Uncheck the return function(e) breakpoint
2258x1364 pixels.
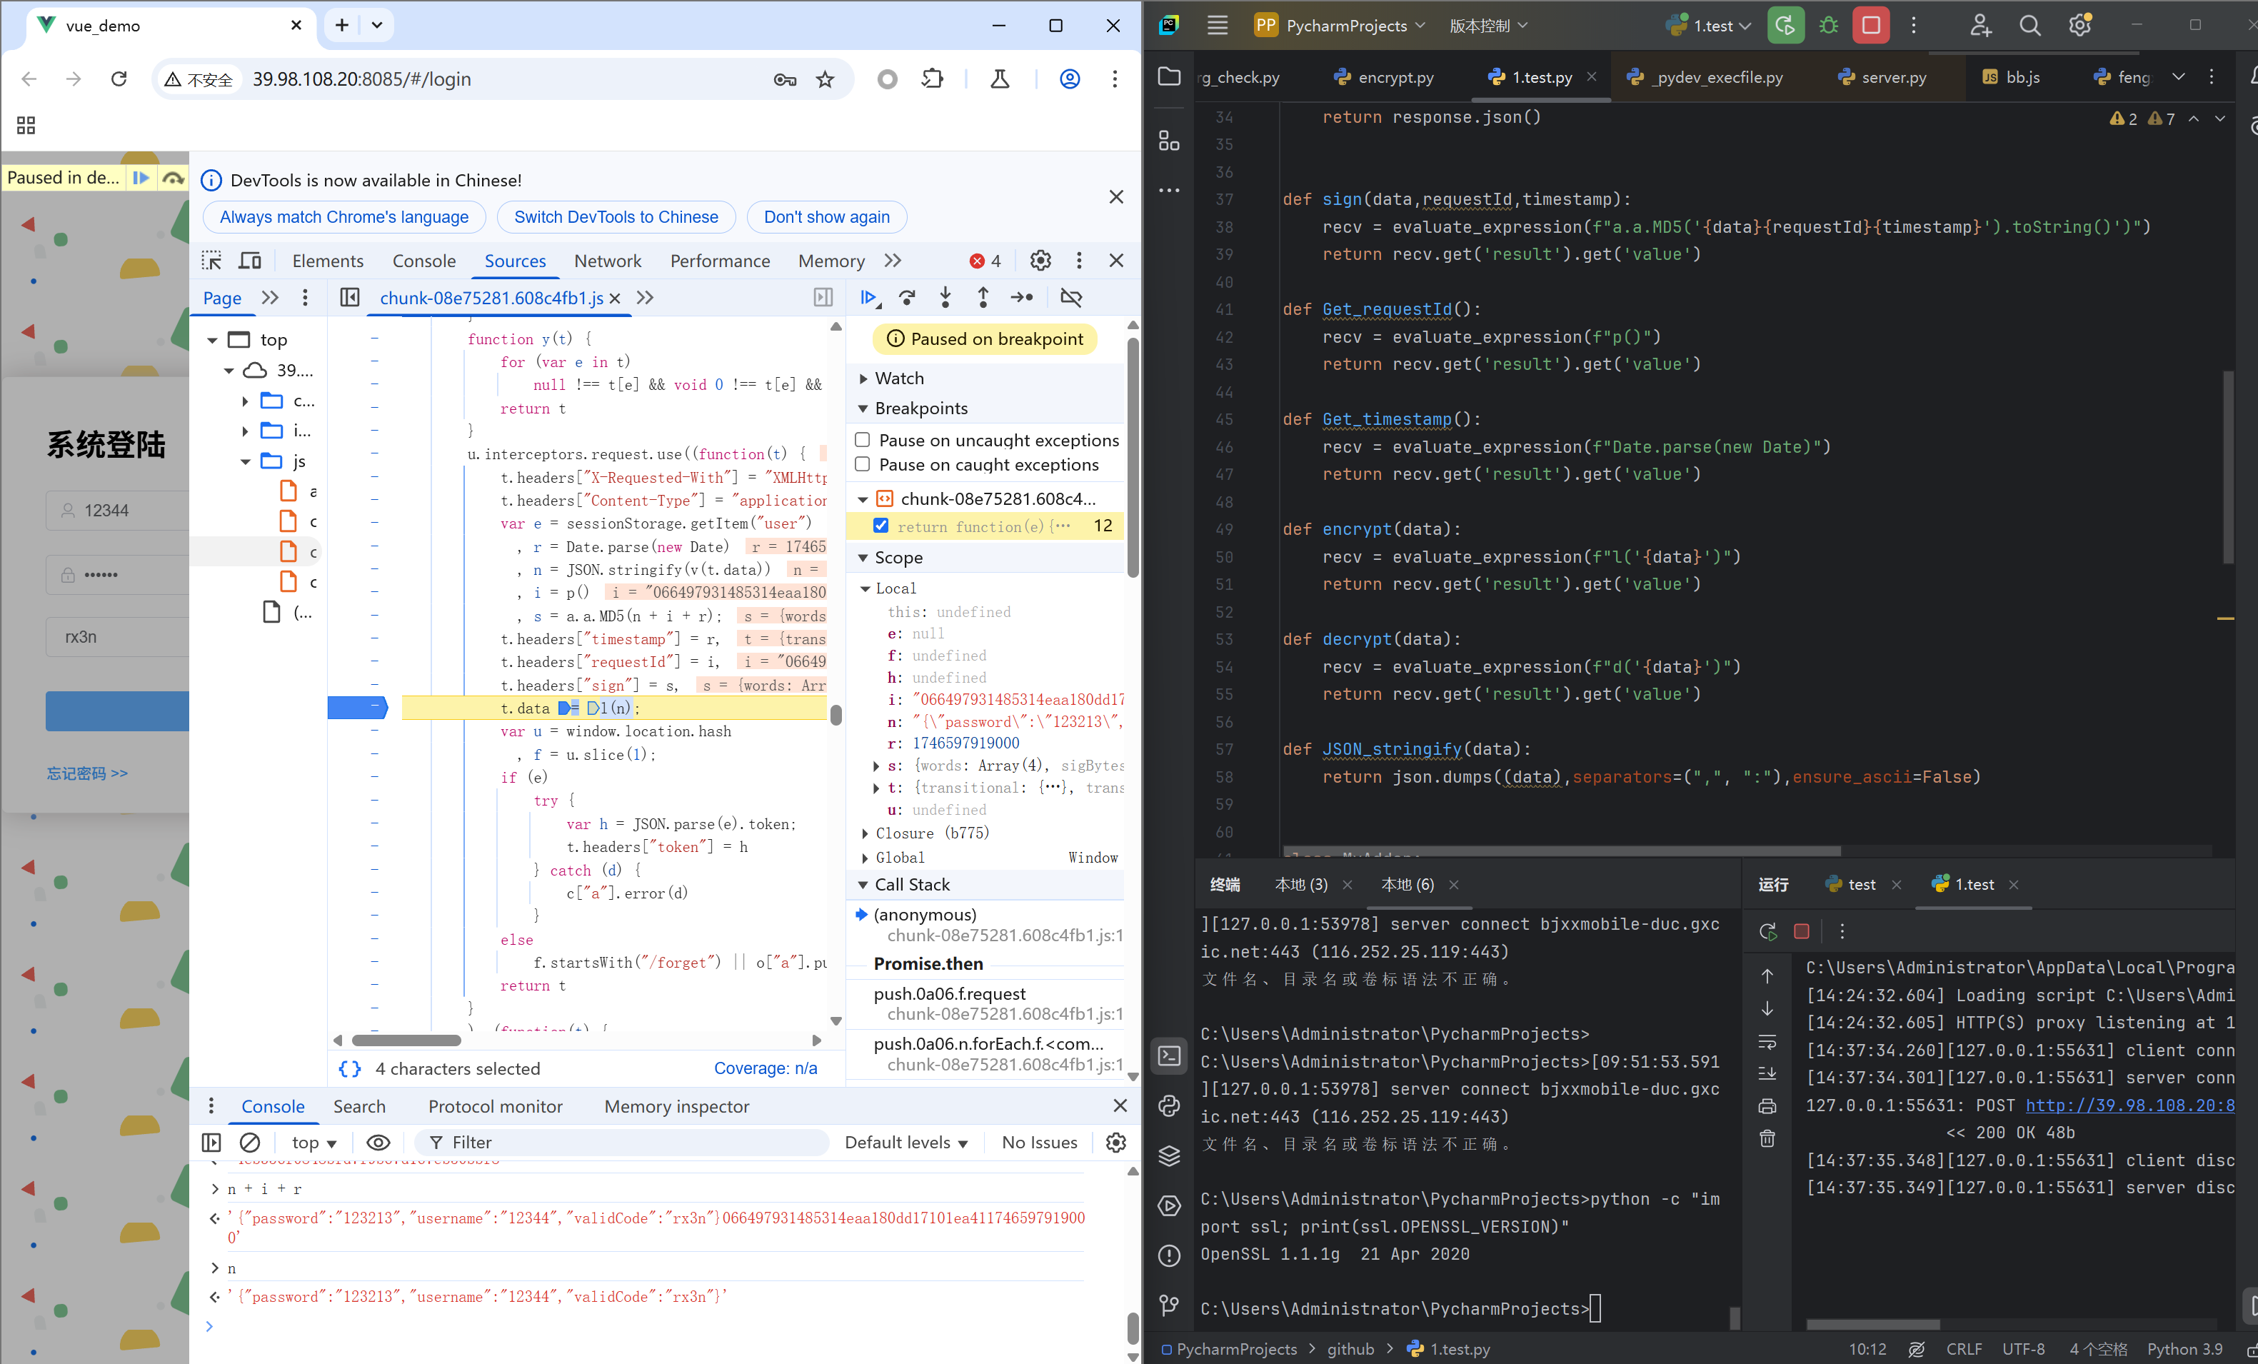(880, 526)
